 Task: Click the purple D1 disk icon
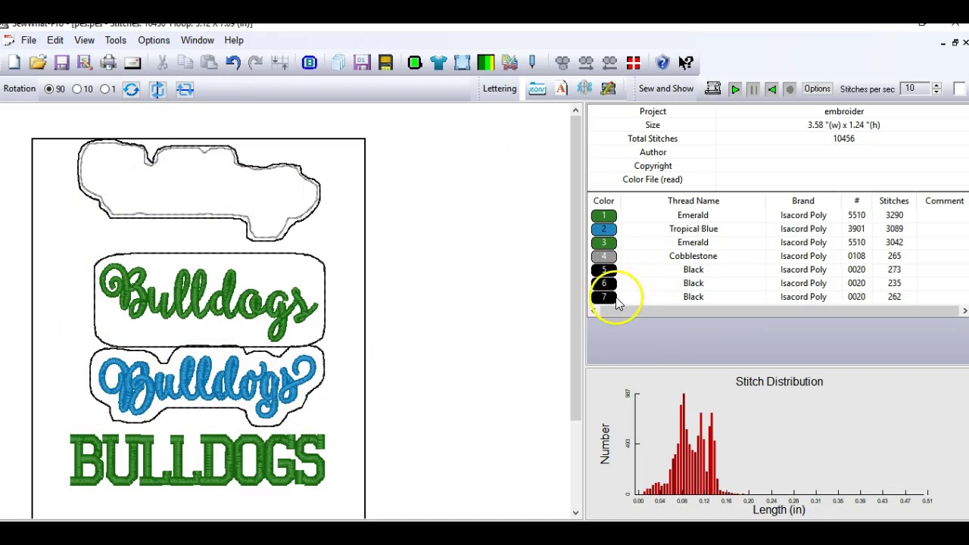pyautogui.click(x=362, y=63)
